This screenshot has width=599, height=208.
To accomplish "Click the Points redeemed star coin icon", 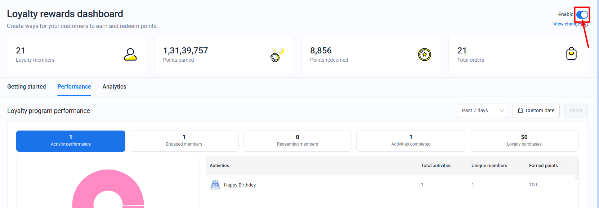I will tap(424, 55).
